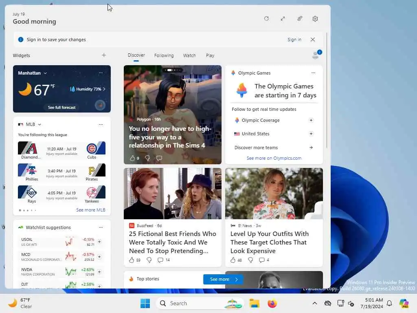This screenshot has height=313, width=417.
Task: Open the Windows Start menu
Action: pos(145,303)
